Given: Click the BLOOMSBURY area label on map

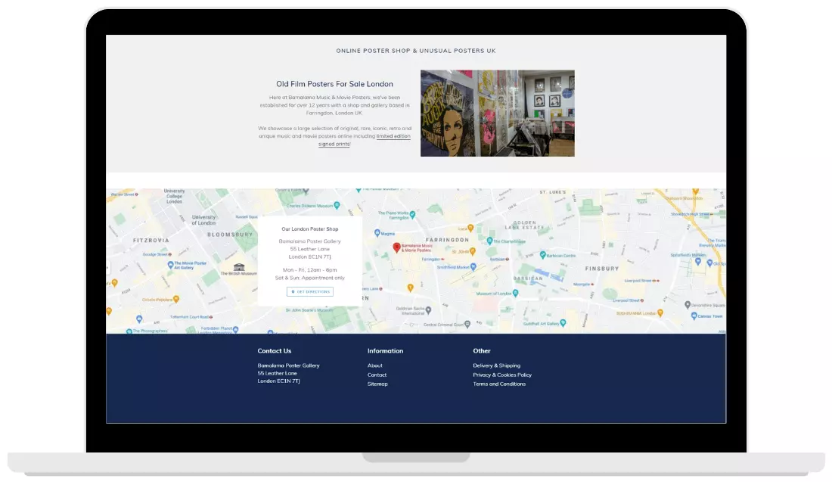Looking at the screenshot, I should (230, 235).
